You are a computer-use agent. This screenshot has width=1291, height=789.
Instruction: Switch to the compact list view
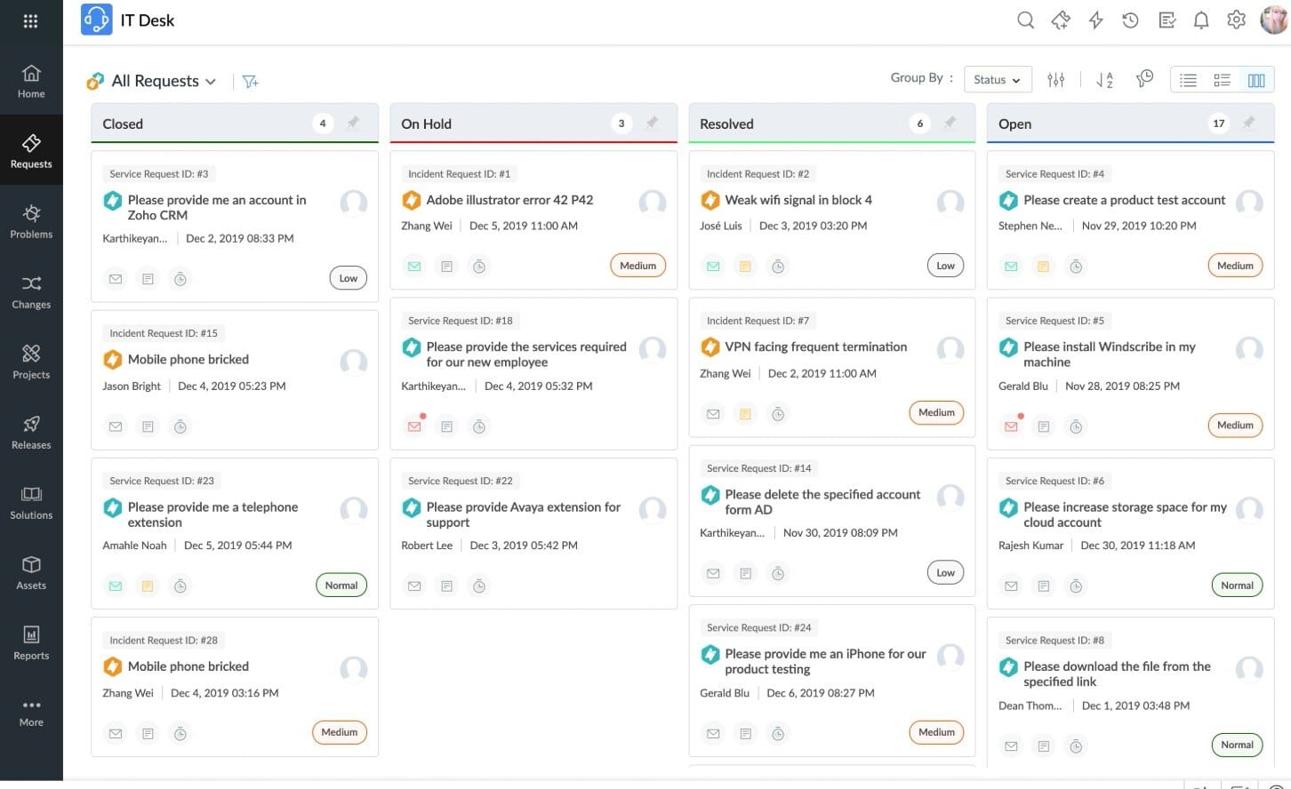click(x=1188, y=79)
